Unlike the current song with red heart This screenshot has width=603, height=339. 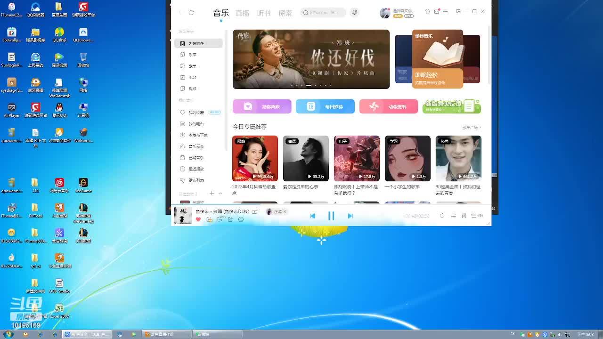198,219
